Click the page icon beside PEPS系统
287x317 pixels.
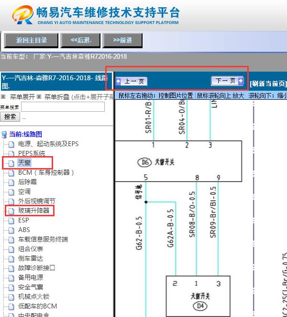click(x=11, y=154)
